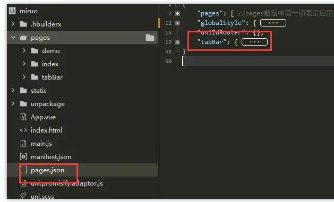The height and width of the screenshot is (202, 334).
Task: Click the index.html code brackets icon
Action: [x=23, y=130]
